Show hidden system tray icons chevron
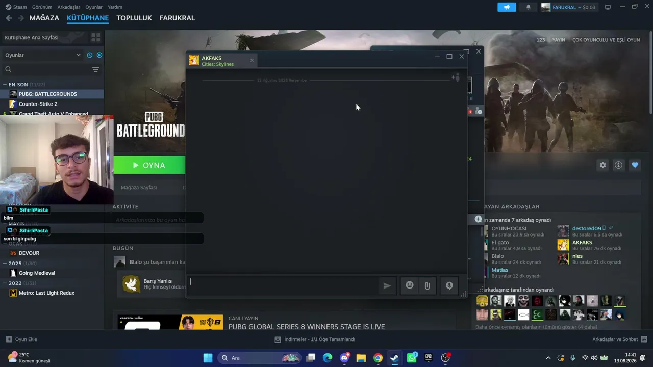This screenshot has height=367, width=653. [x=548, y=358]
